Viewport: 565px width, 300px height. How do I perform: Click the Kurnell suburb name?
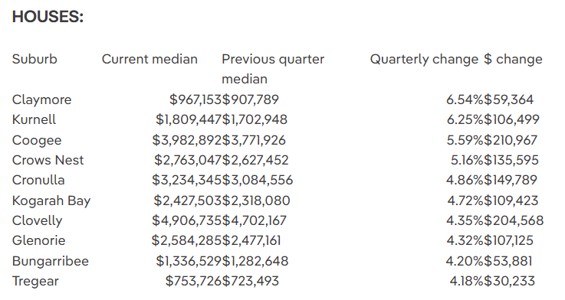click(34, 119)
